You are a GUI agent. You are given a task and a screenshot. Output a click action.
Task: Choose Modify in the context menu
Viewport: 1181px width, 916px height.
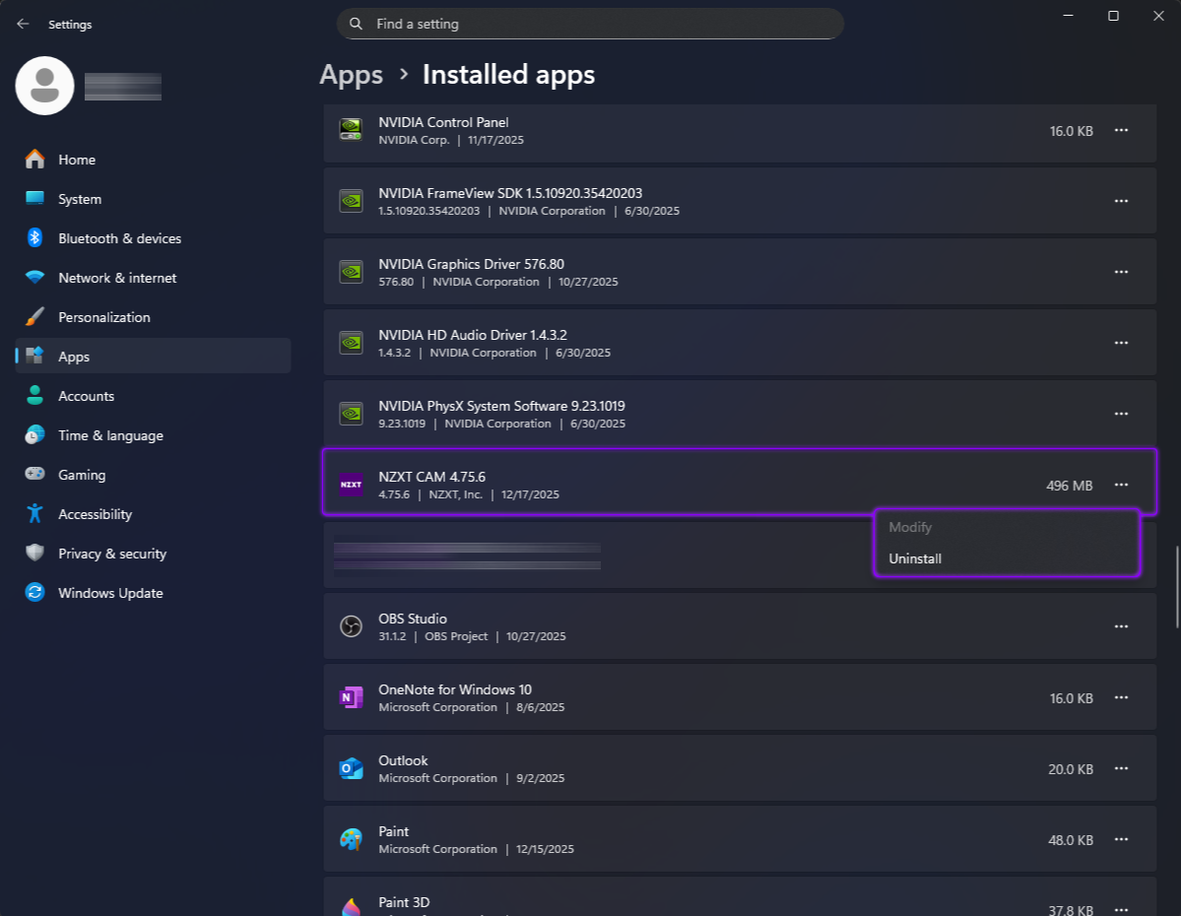pos(910,527)
